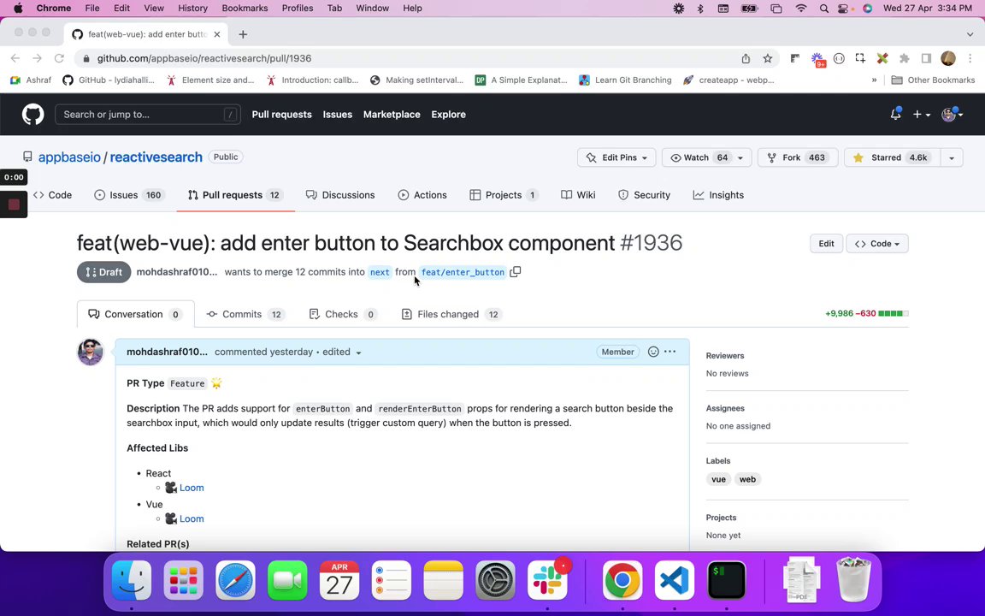Open the appbaseio organization link

(x=69, y=157)
